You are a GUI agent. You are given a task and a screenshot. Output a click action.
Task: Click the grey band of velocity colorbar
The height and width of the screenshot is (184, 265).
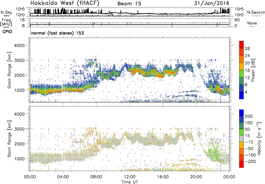tap(241, 138)
